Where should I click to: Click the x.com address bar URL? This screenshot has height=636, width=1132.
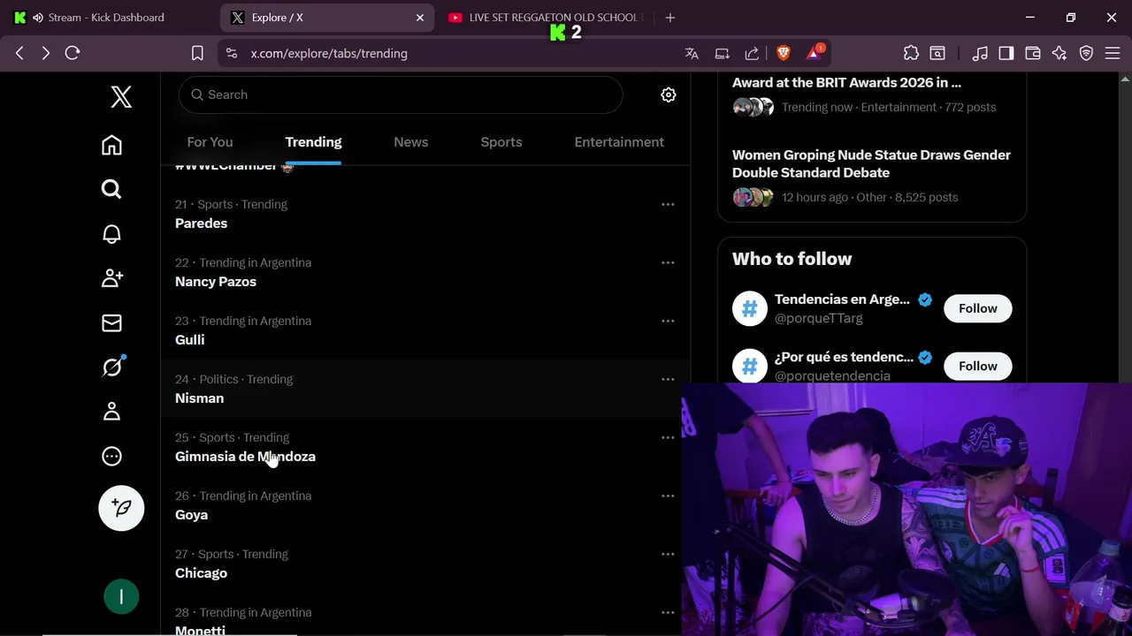click(x=329, y=53)
